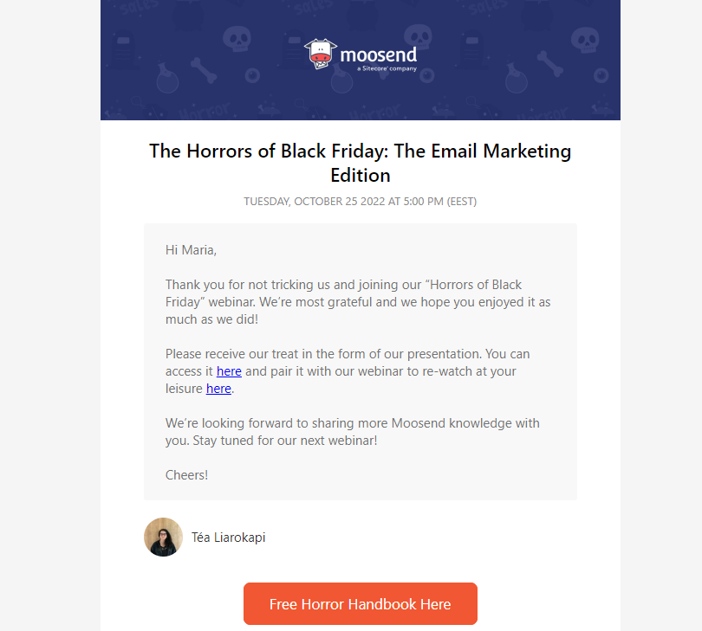The width and height of the screenshot is (702, 631).
Task: Open the first 'here' link for the presentation
Action: tap(229, 371)
